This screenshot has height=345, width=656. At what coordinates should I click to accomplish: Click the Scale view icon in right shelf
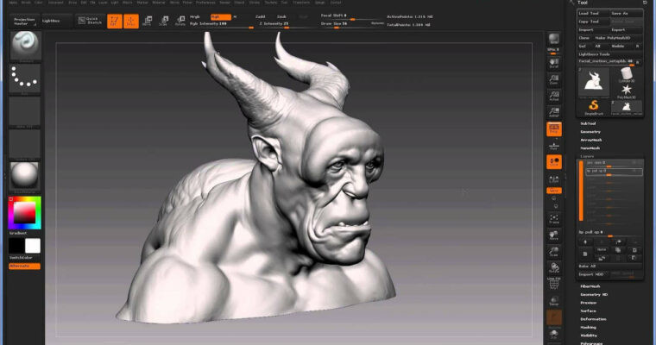click(554, 252)
